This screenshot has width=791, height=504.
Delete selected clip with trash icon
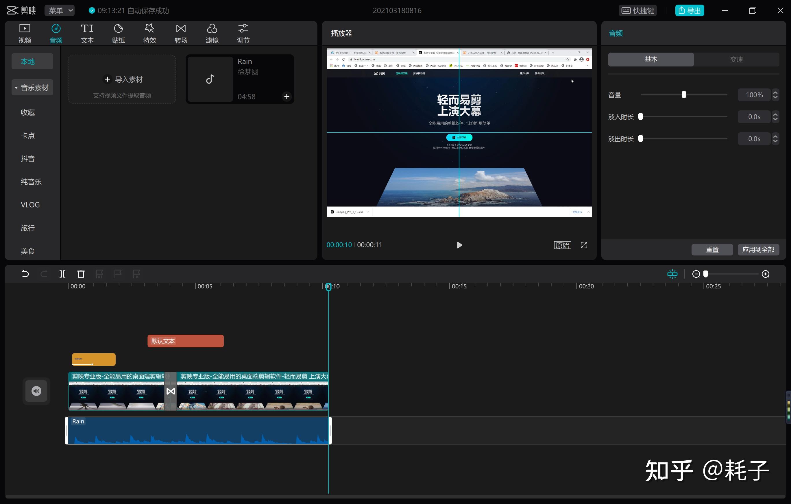coord(81,274)
